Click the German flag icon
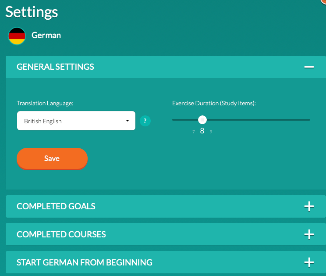Image resolution: width=326 pixels, height=276 pixels. pyautogui.click(x=17, y=36)
